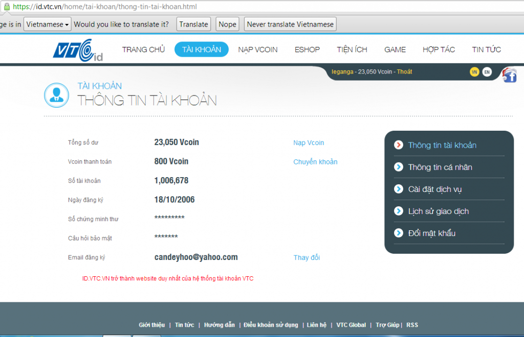524x337 pixels.
Task: Click the Số chứng minh thư label
Action: pyautogui.click(x=93, y=219)
